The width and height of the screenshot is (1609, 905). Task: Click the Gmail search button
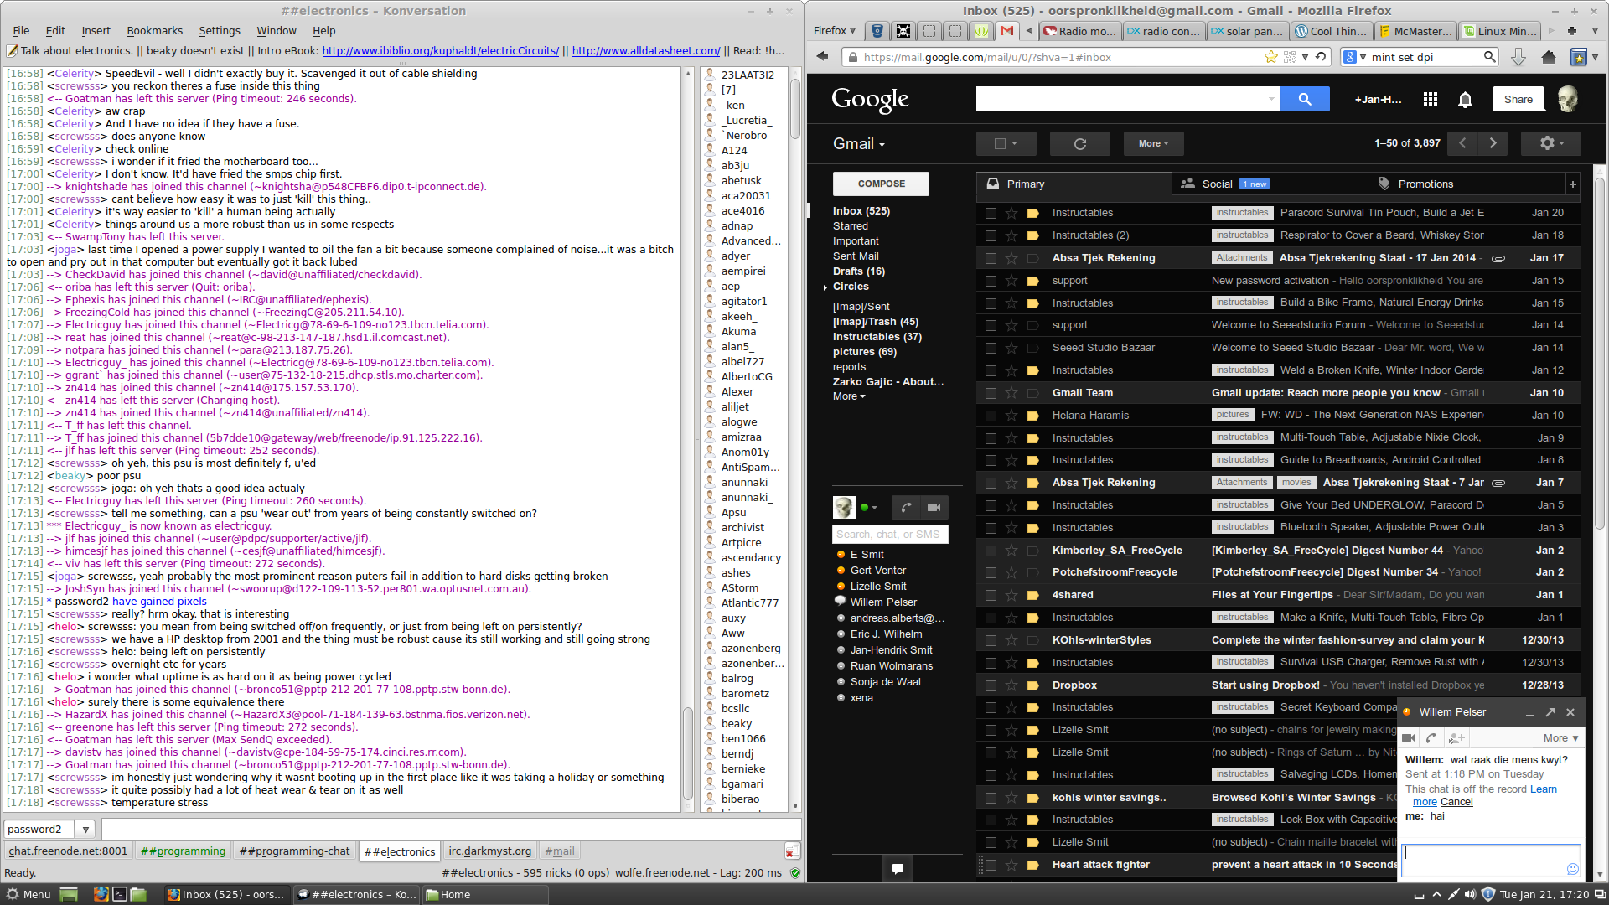pos(1305,99)
